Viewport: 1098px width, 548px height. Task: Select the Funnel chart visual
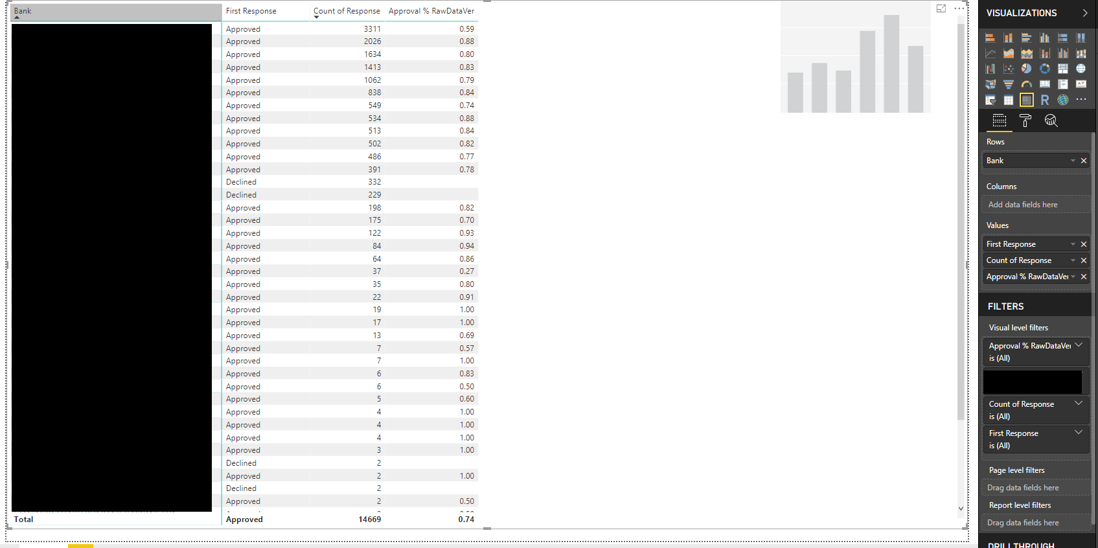click(x=1009, y=84)
